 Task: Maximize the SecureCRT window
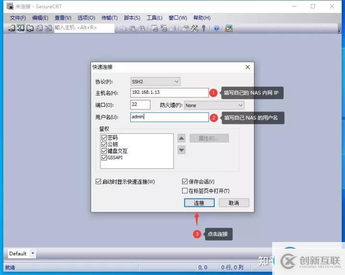pyautogui.click(x=312, y=6)
